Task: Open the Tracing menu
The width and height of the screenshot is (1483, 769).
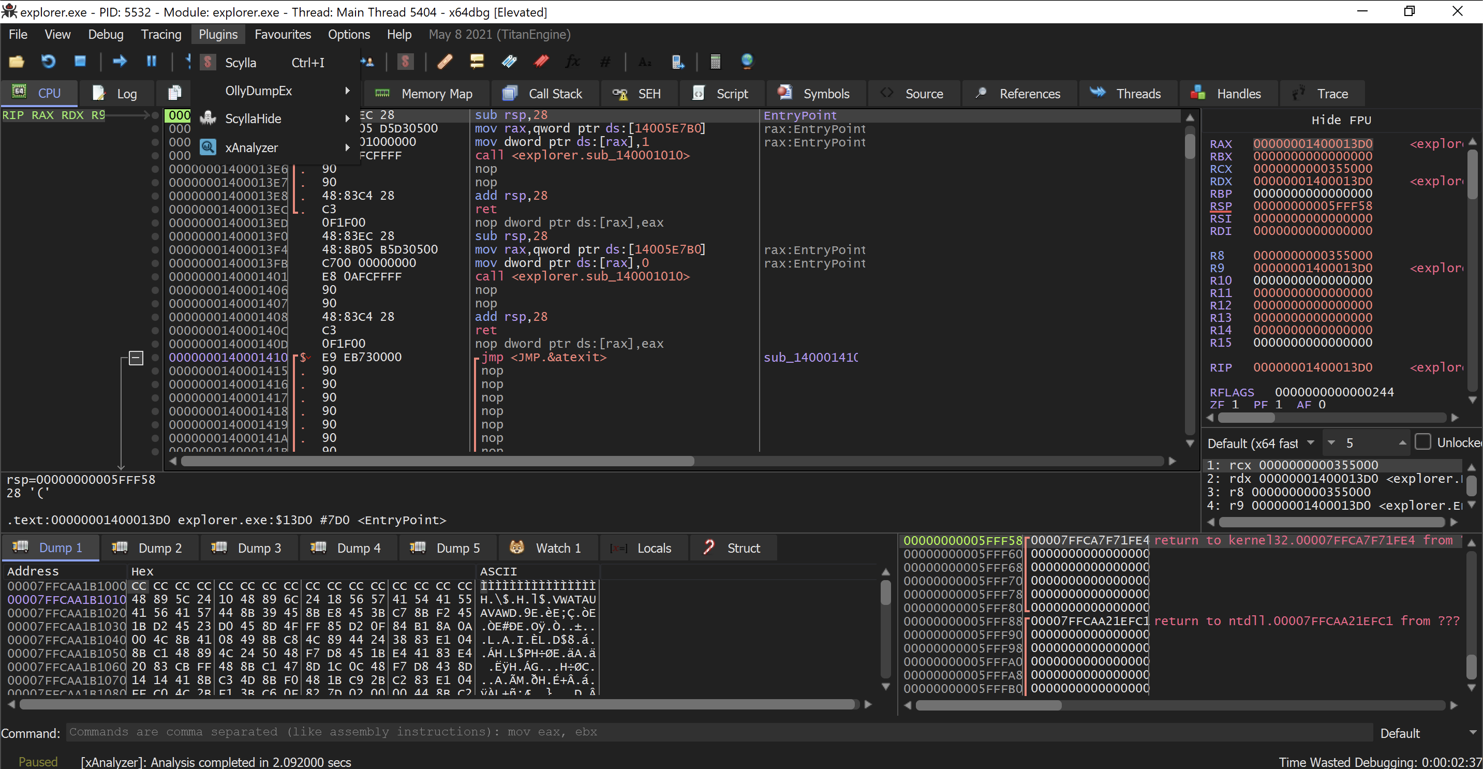Action: click(x=161, y=35)
